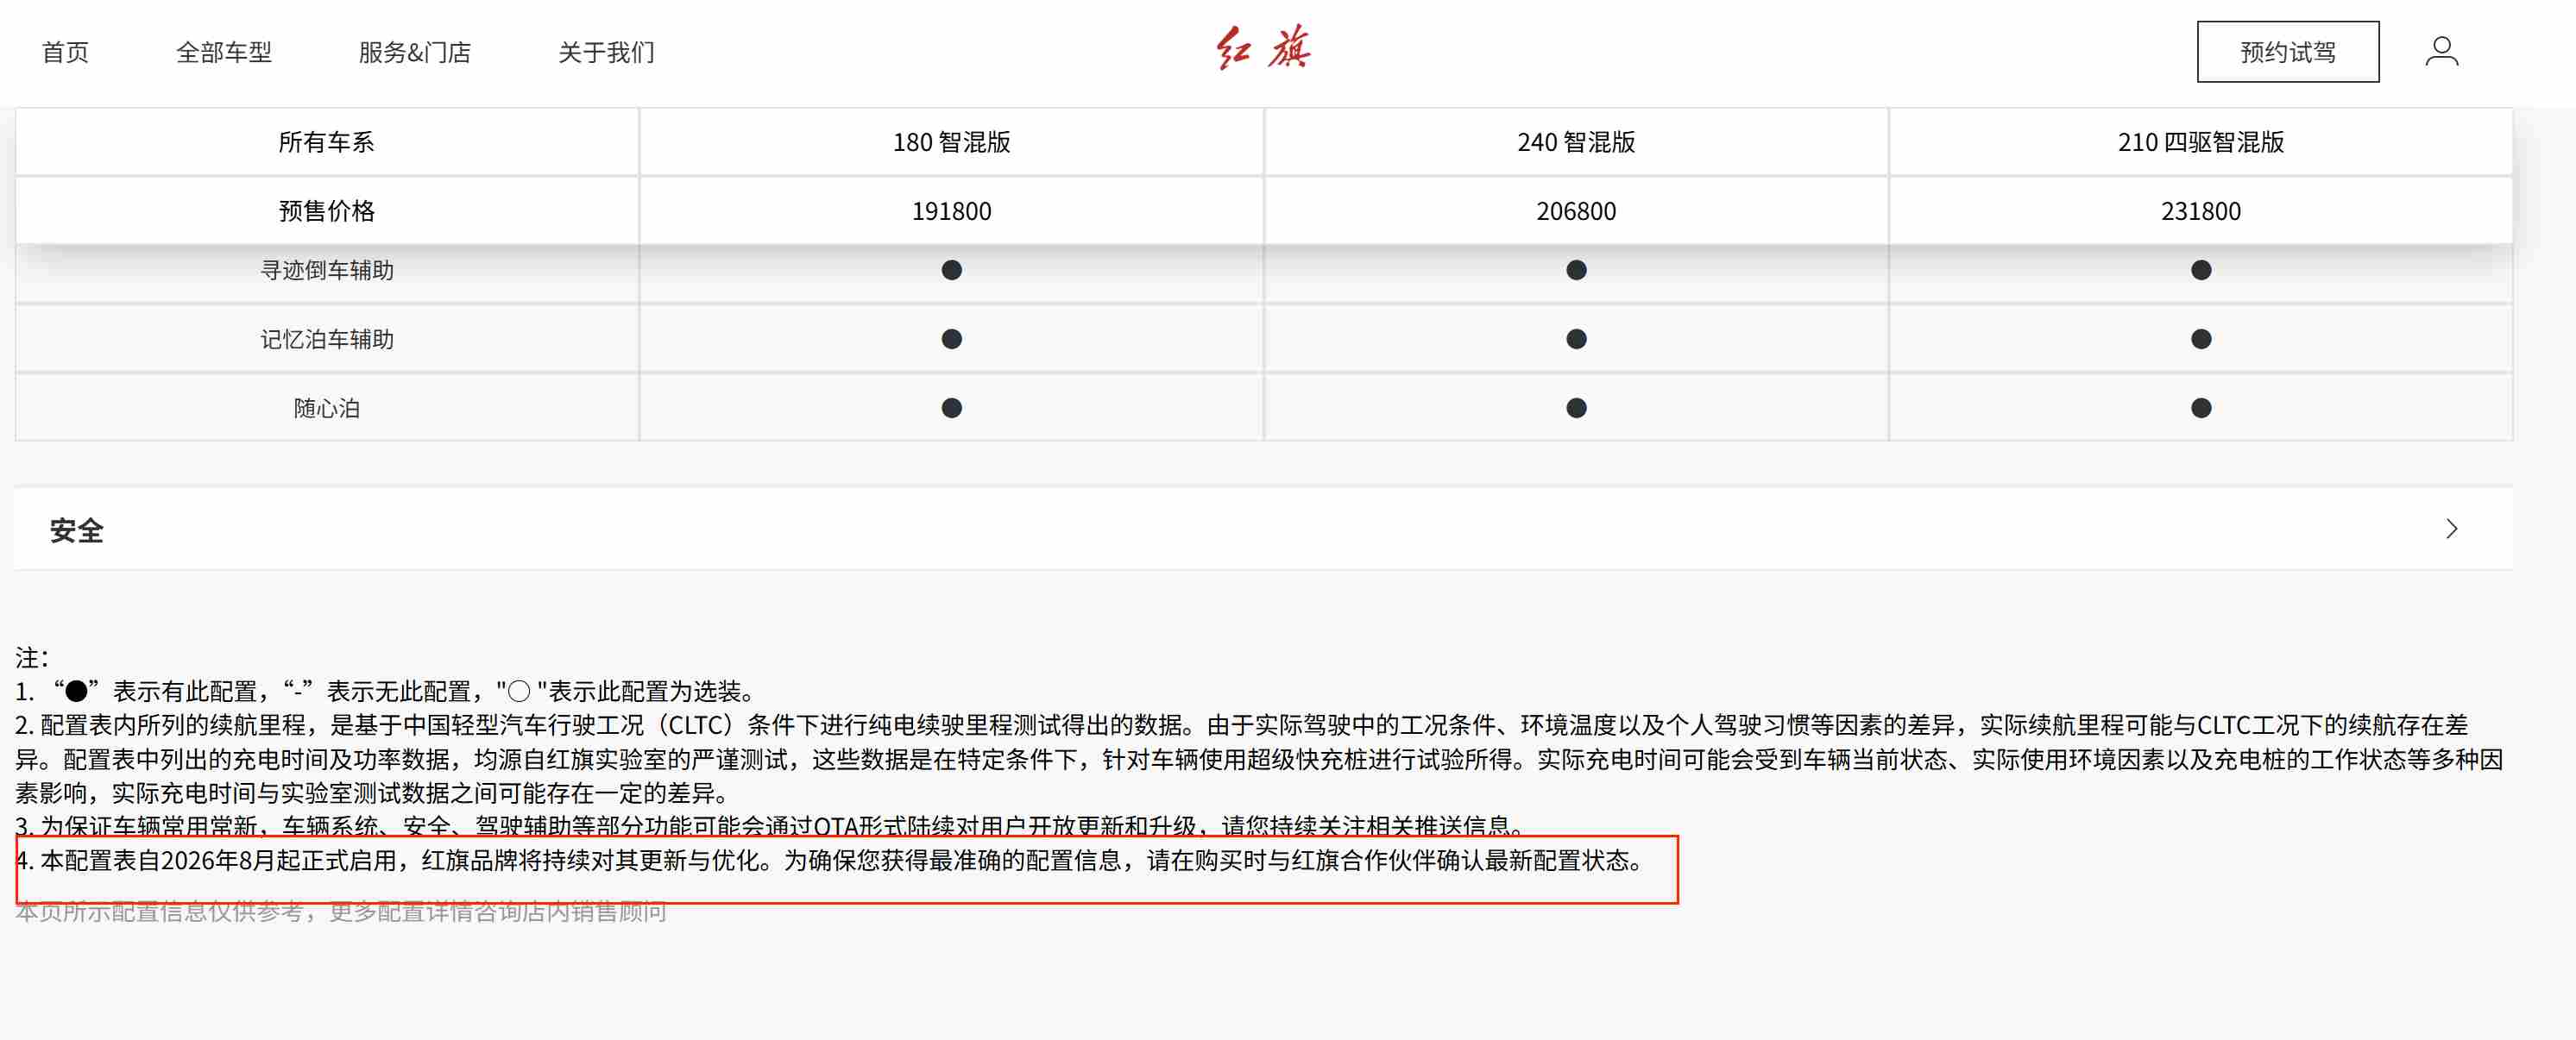The width and height of the screenshot is (2576, 1040).
Task: Click 随心泊 dot under 180 智混版
Action: [x=951, y=408]
